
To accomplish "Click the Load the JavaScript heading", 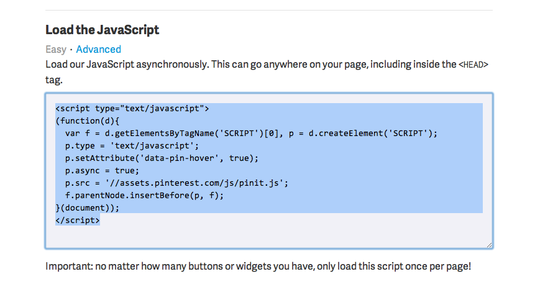I will [x=102, y=29].
